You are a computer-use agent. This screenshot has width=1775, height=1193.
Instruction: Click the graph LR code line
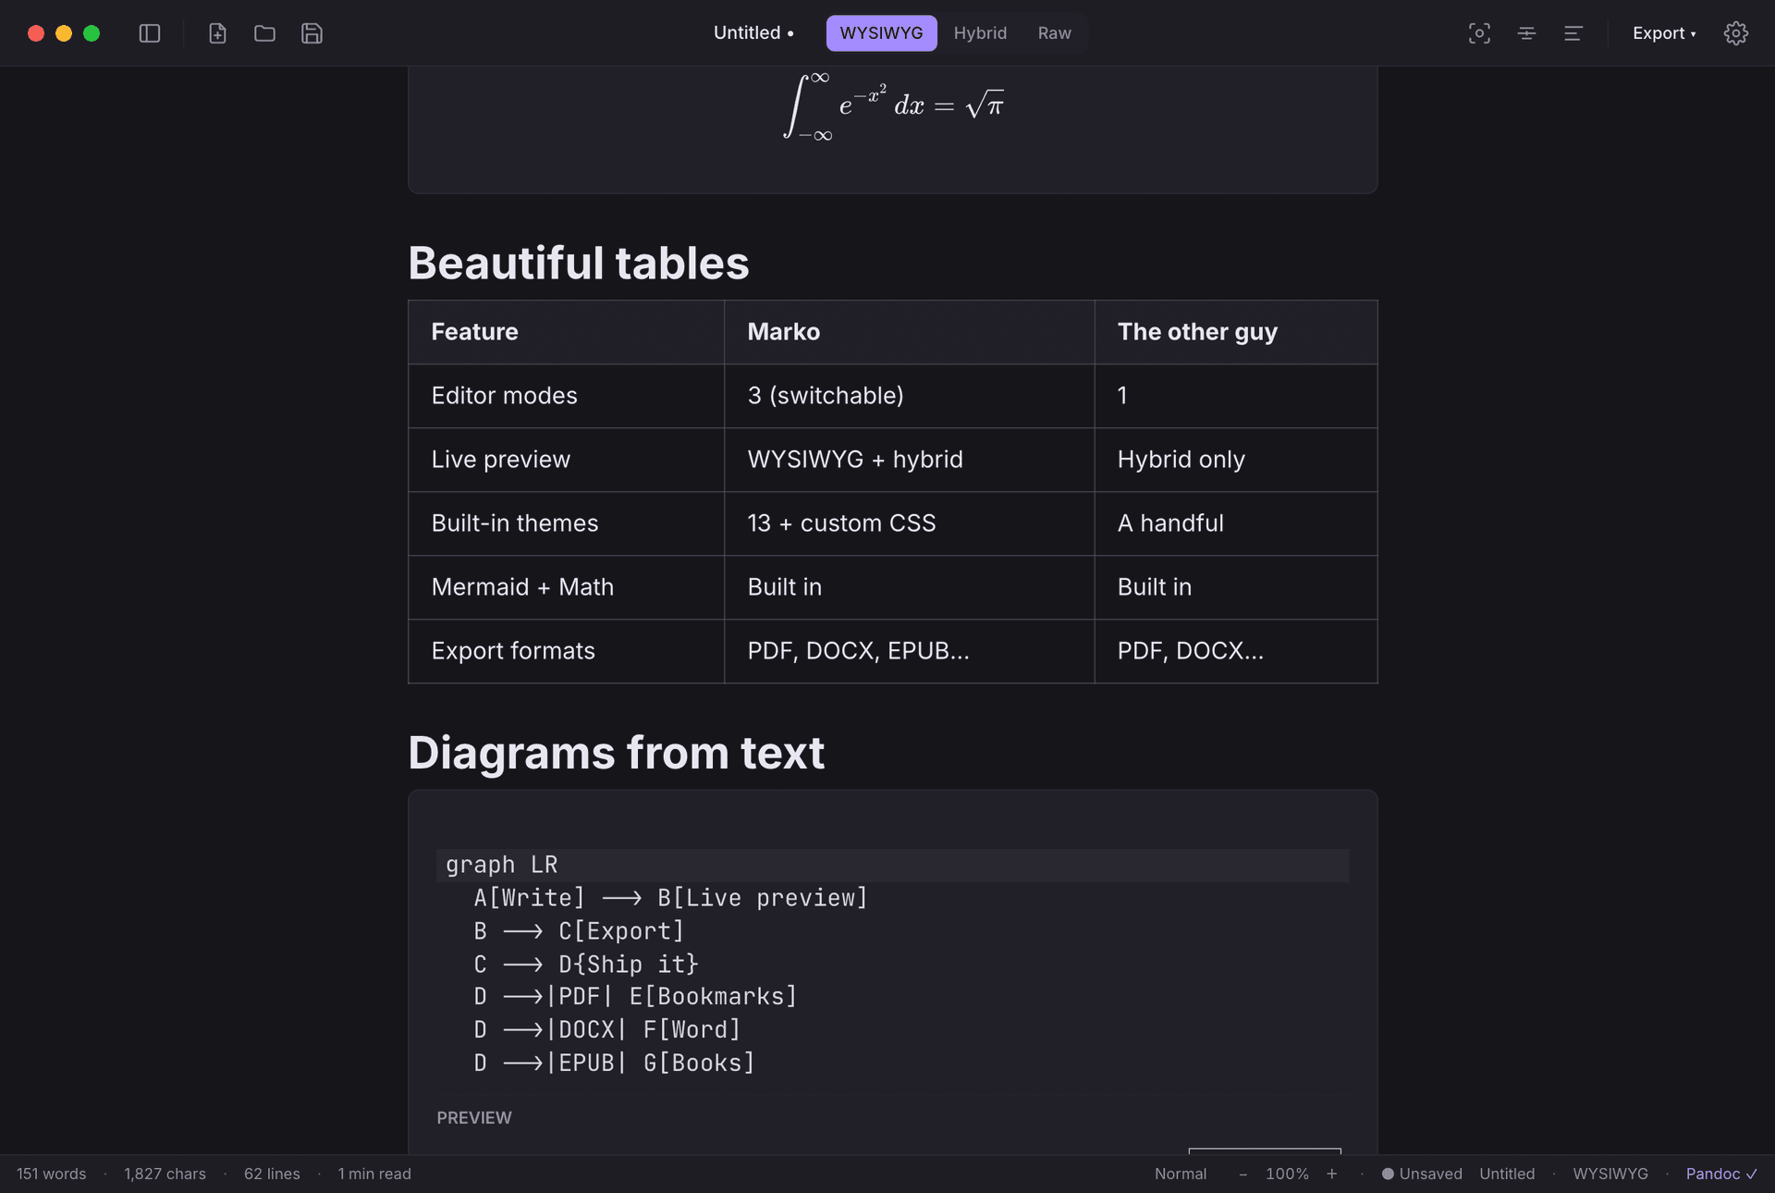click(x=893, y=865)
